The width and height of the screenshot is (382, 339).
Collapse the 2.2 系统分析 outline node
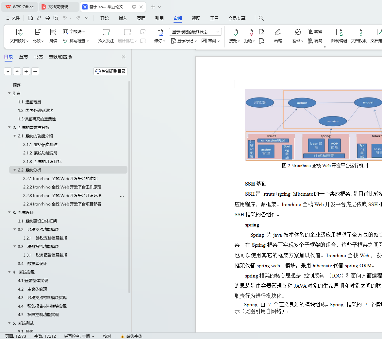(14, 170)
